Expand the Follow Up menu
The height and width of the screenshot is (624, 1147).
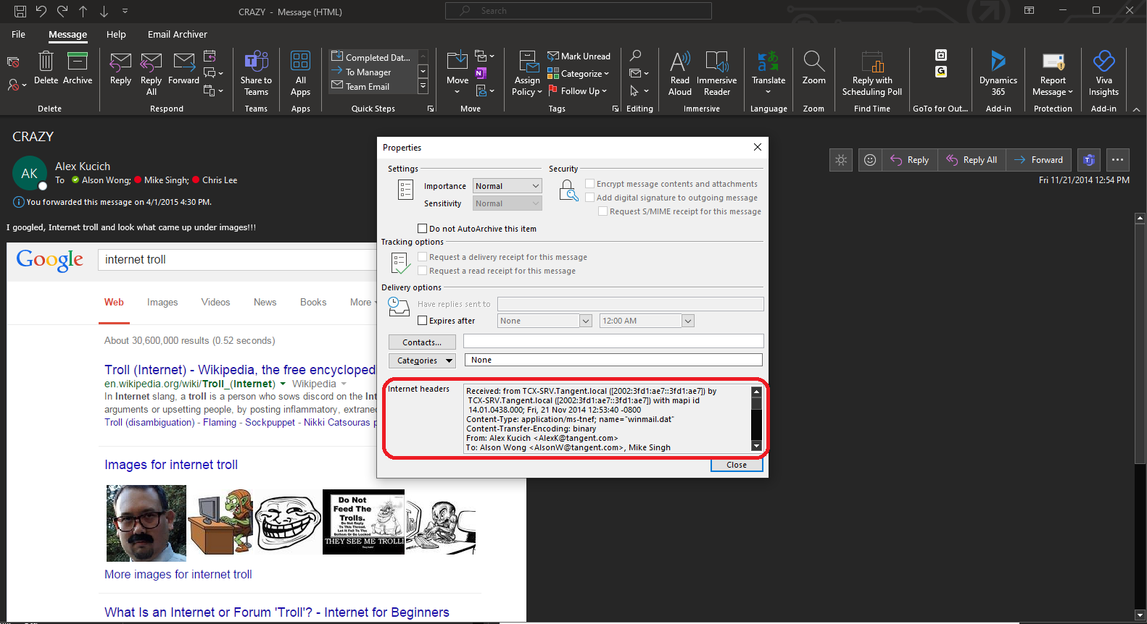coord(583,91)
